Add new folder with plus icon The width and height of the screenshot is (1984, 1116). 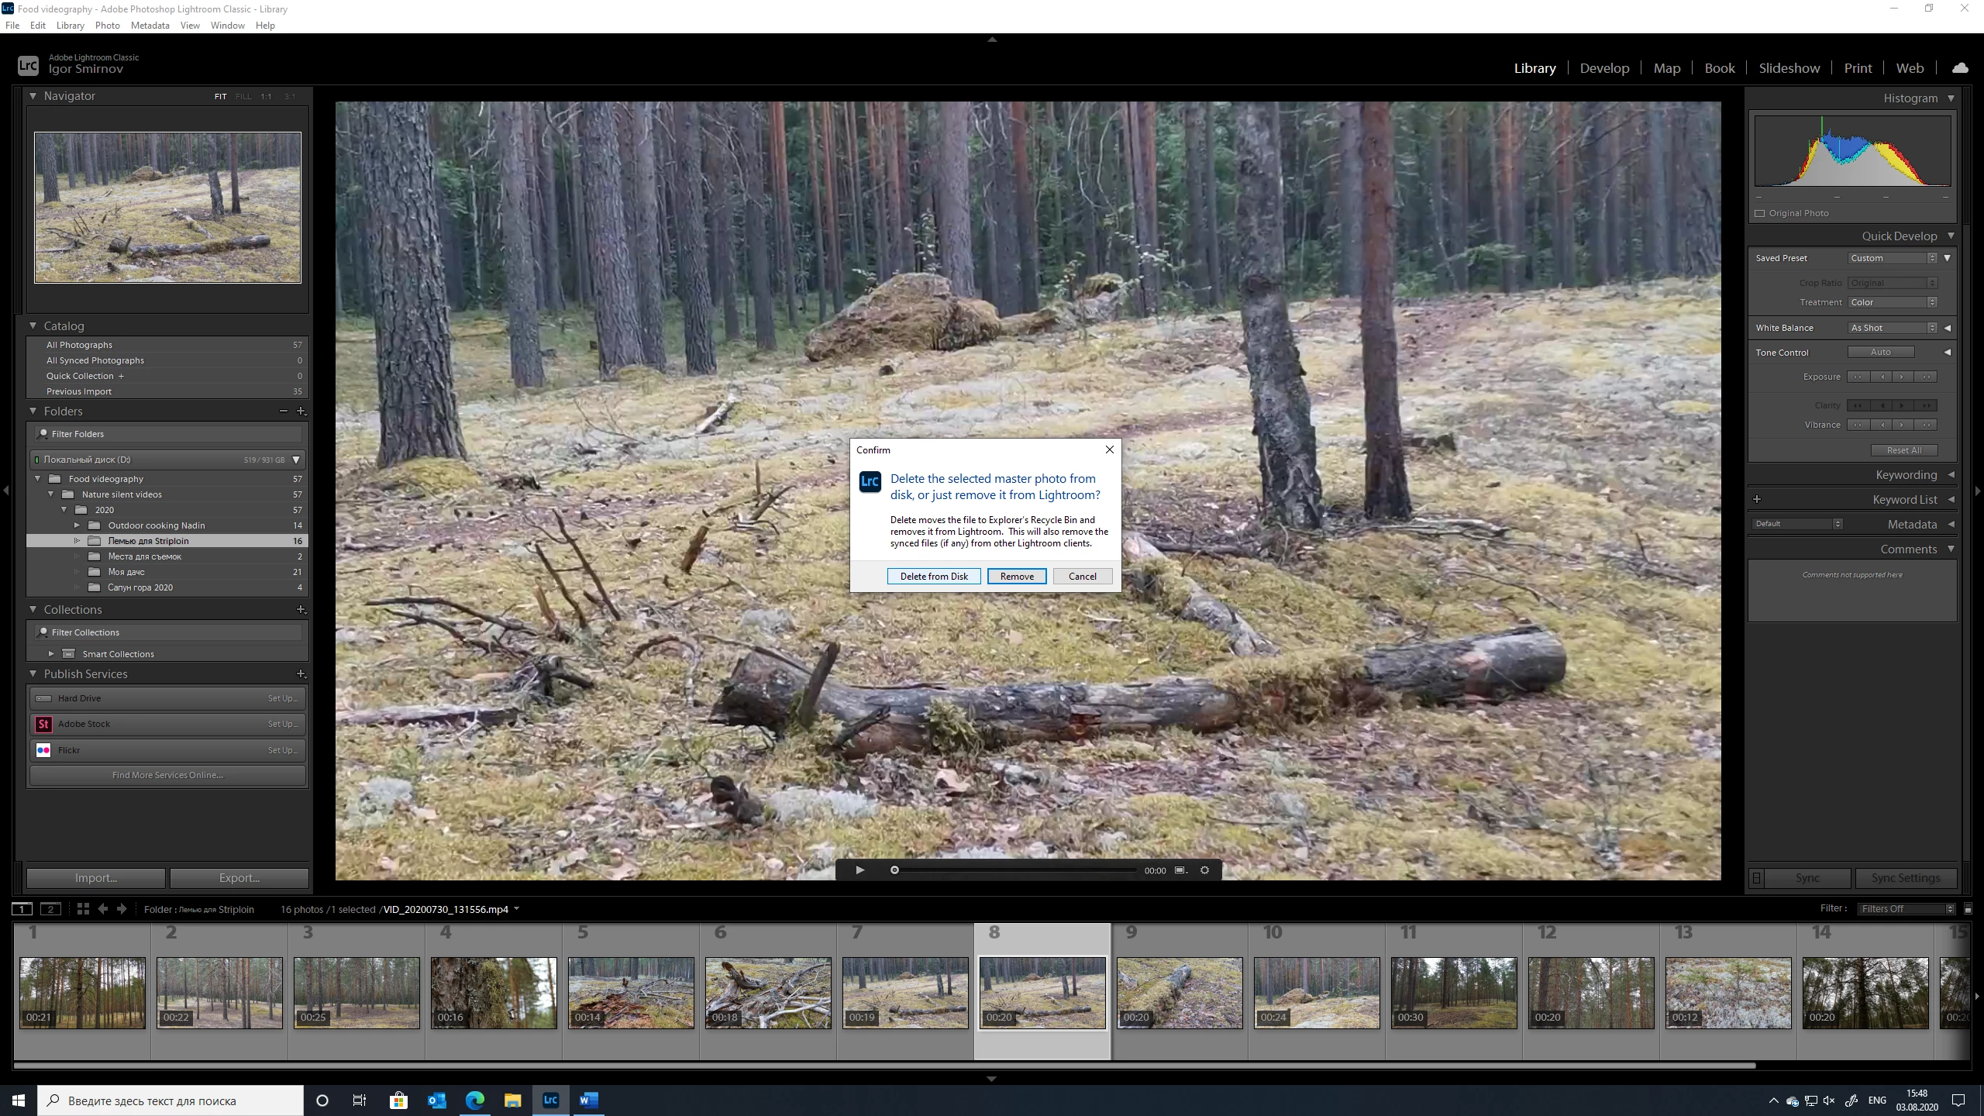coord(301,411)
